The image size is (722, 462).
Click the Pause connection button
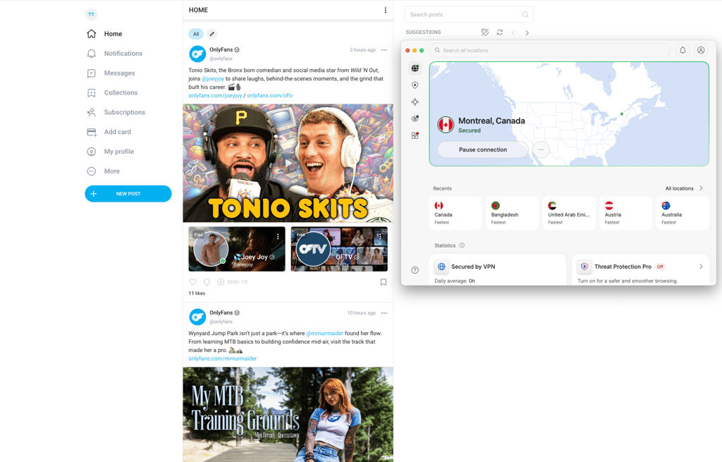pos(482,150)
